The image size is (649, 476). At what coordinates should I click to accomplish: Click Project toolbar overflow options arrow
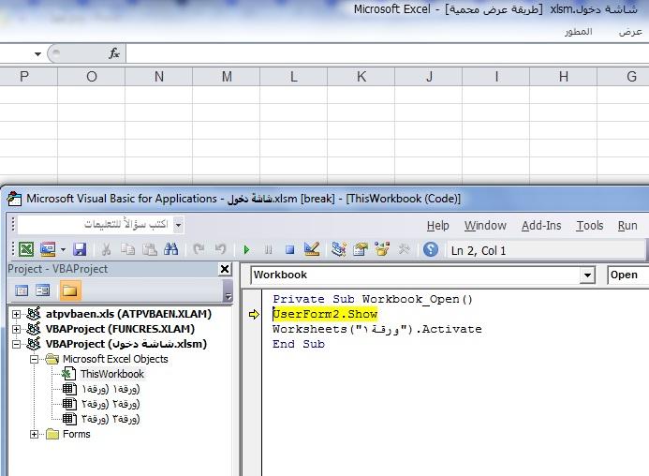point(228,290)
